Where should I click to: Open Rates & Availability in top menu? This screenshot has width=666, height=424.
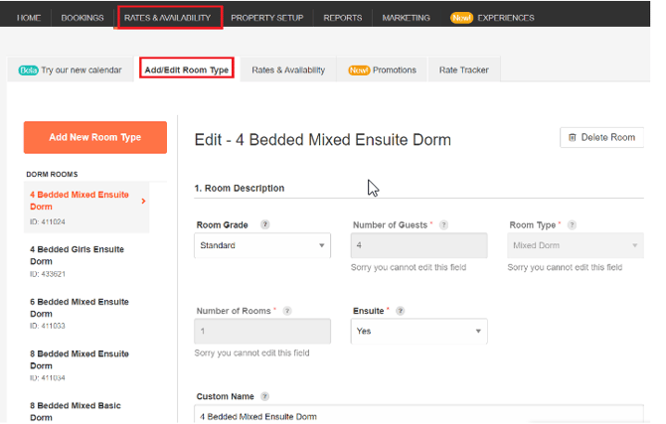pos(167,18)
